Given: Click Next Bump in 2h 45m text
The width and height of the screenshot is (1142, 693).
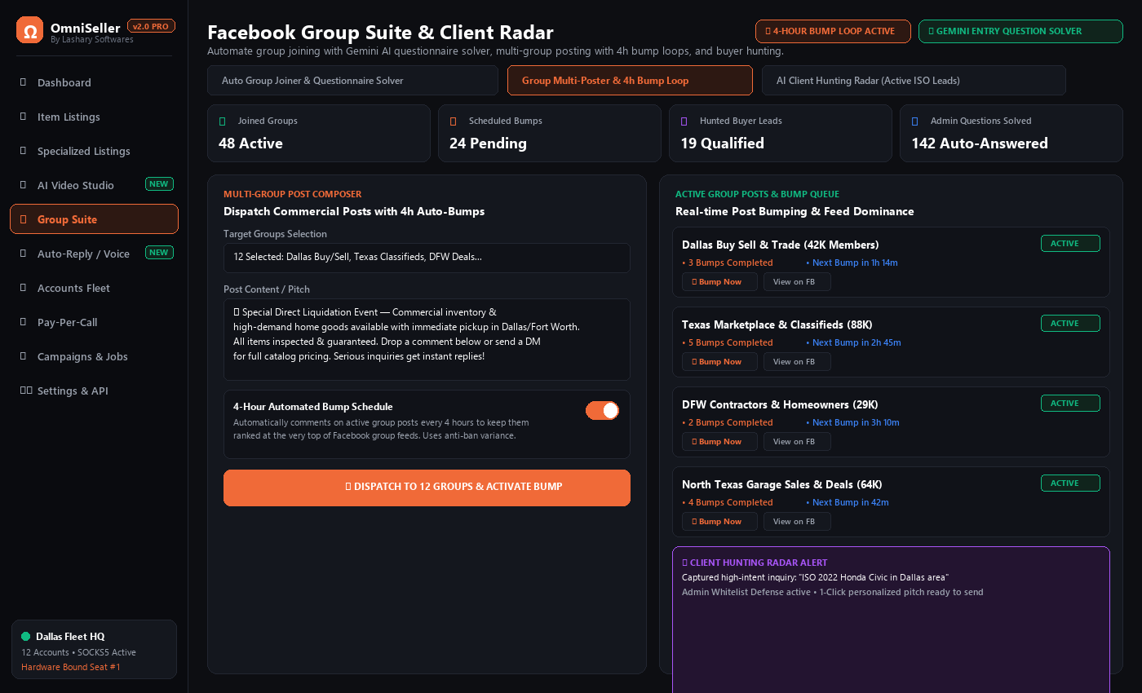Looking at the screenshot, I should [853, 342].
